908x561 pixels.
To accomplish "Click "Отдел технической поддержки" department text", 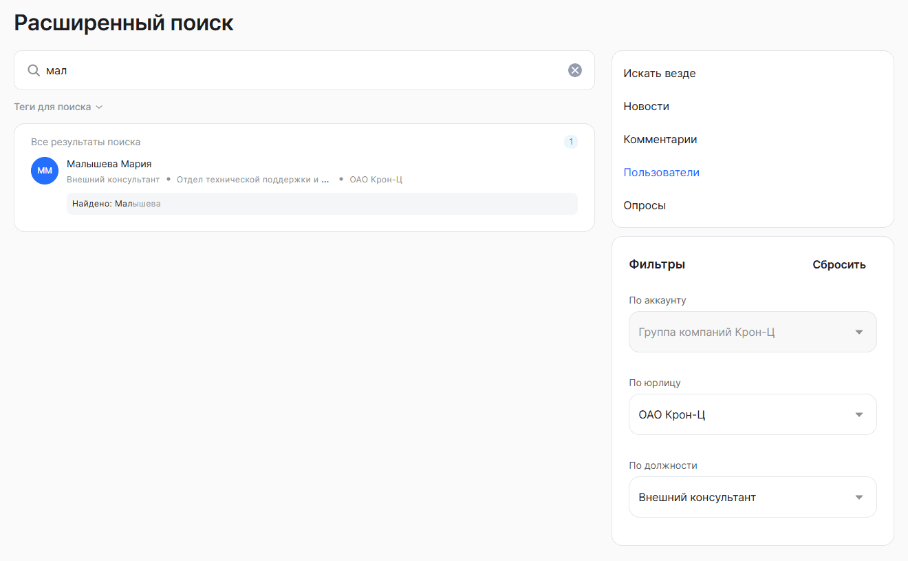I will 247,180.
